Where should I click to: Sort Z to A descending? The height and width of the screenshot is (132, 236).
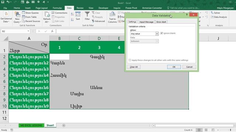[x=72, y=19]
